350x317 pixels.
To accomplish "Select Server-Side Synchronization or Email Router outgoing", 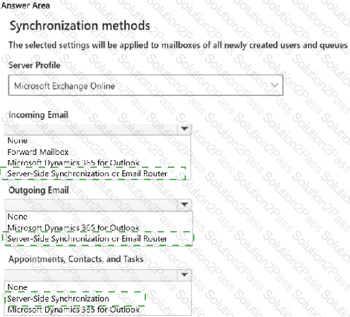I will [x=87, y=239].
